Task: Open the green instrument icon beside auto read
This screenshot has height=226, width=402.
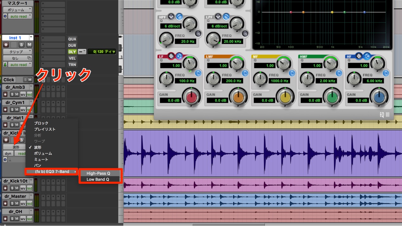Action: click(x=5, y=65)
